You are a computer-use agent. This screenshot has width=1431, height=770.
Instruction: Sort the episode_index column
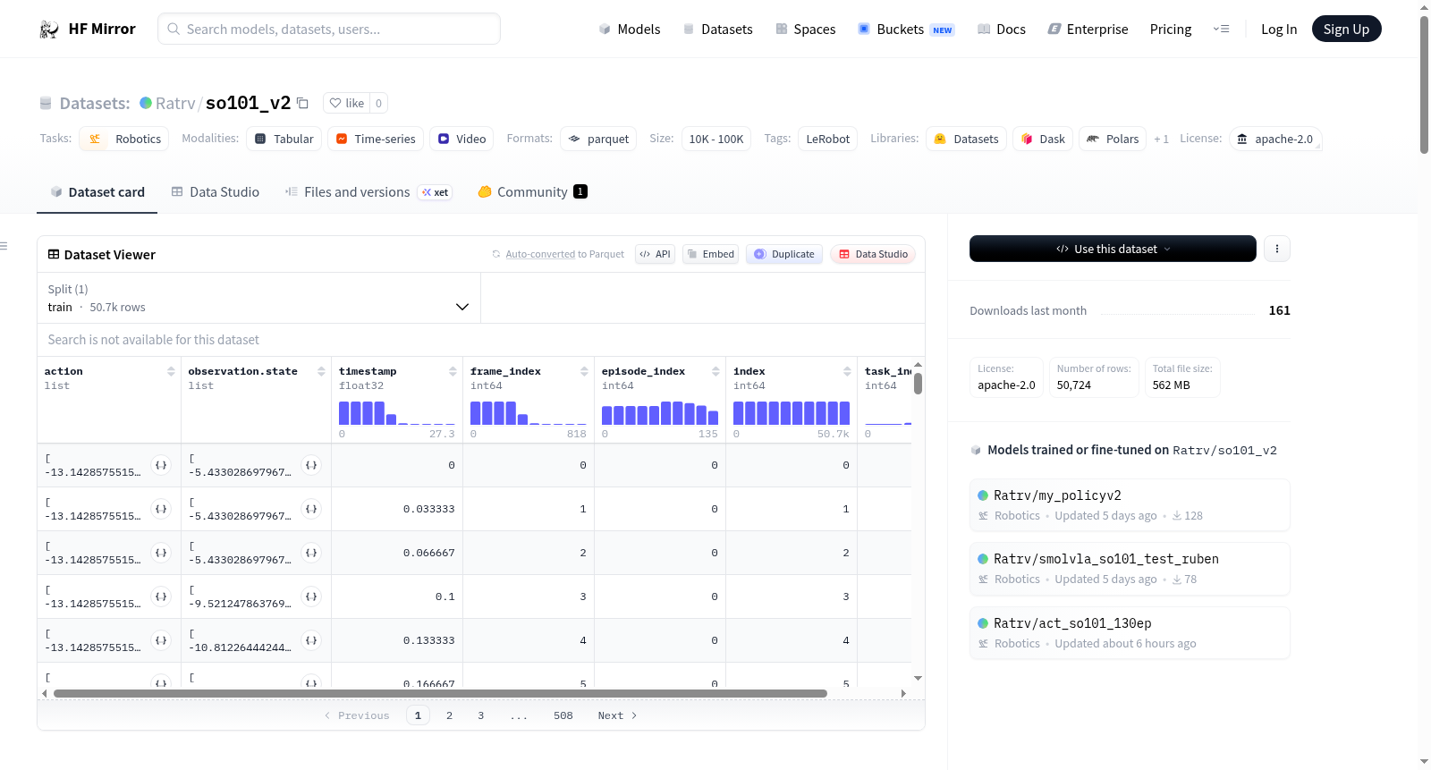coord(715,371)
